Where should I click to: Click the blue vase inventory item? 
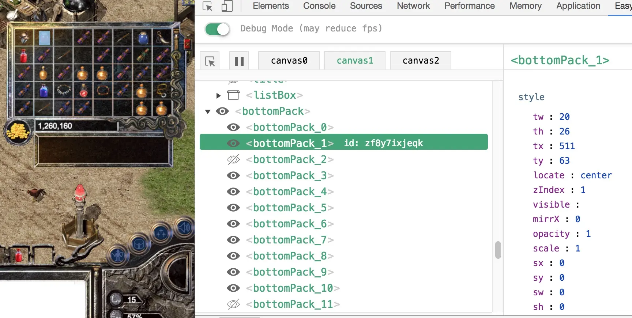[x=143, y=38]
